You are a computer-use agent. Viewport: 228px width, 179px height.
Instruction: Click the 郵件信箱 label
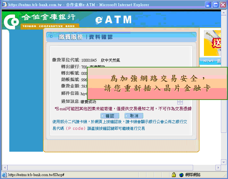click(x=70, y=93)
